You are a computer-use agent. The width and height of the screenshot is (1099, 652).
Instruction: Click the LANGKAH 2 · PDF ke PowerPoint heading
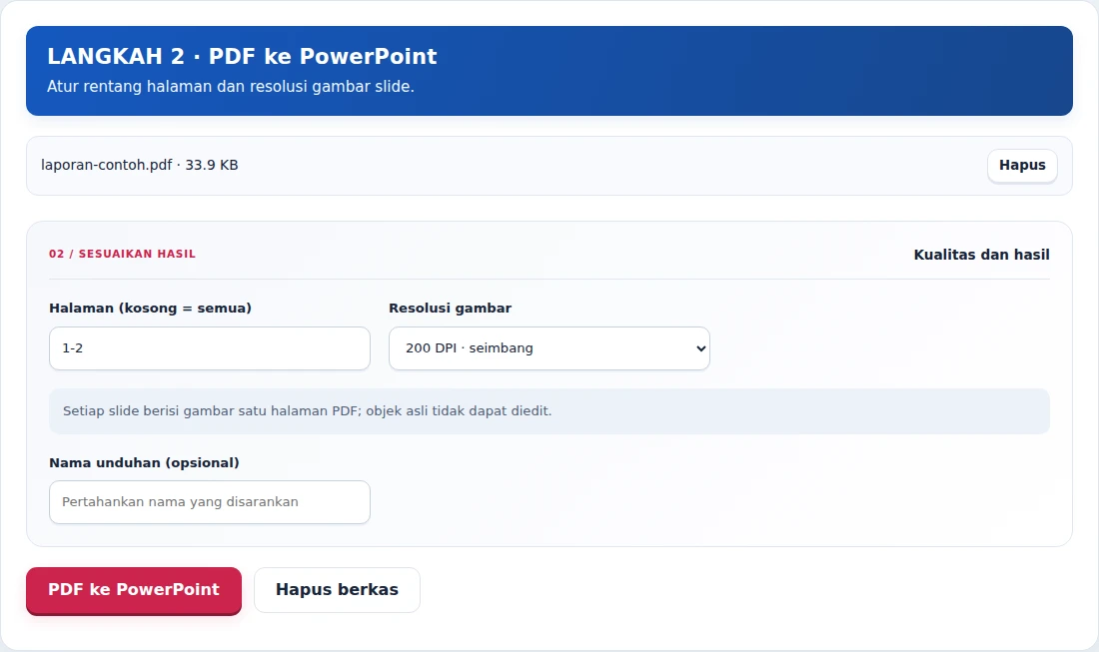pos(242,56)
